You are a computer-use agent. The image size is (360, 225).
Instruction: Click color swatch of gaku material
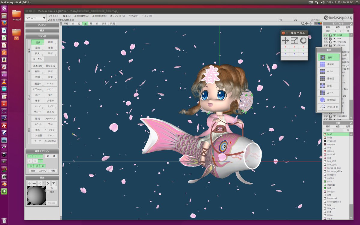(x=325, y=181)
